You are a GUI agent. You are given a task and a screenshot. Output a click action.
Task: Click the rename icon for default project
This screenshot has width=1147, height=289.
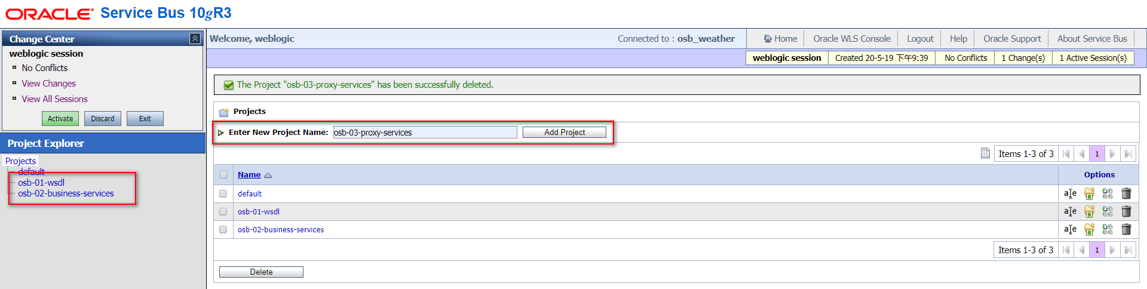click(x=1070, y=193)
